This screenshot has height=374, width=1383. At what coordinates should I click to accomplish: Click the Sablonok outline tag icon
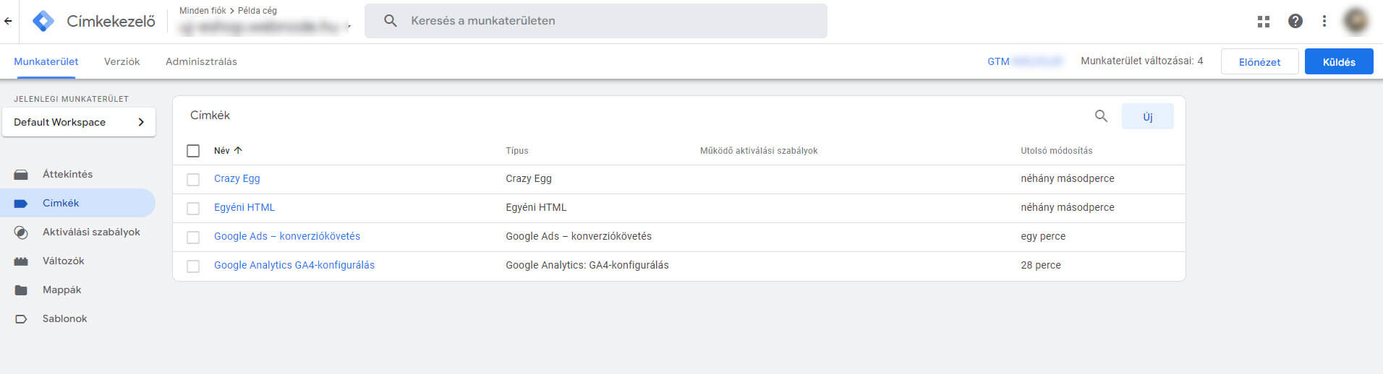pos(21,318)
